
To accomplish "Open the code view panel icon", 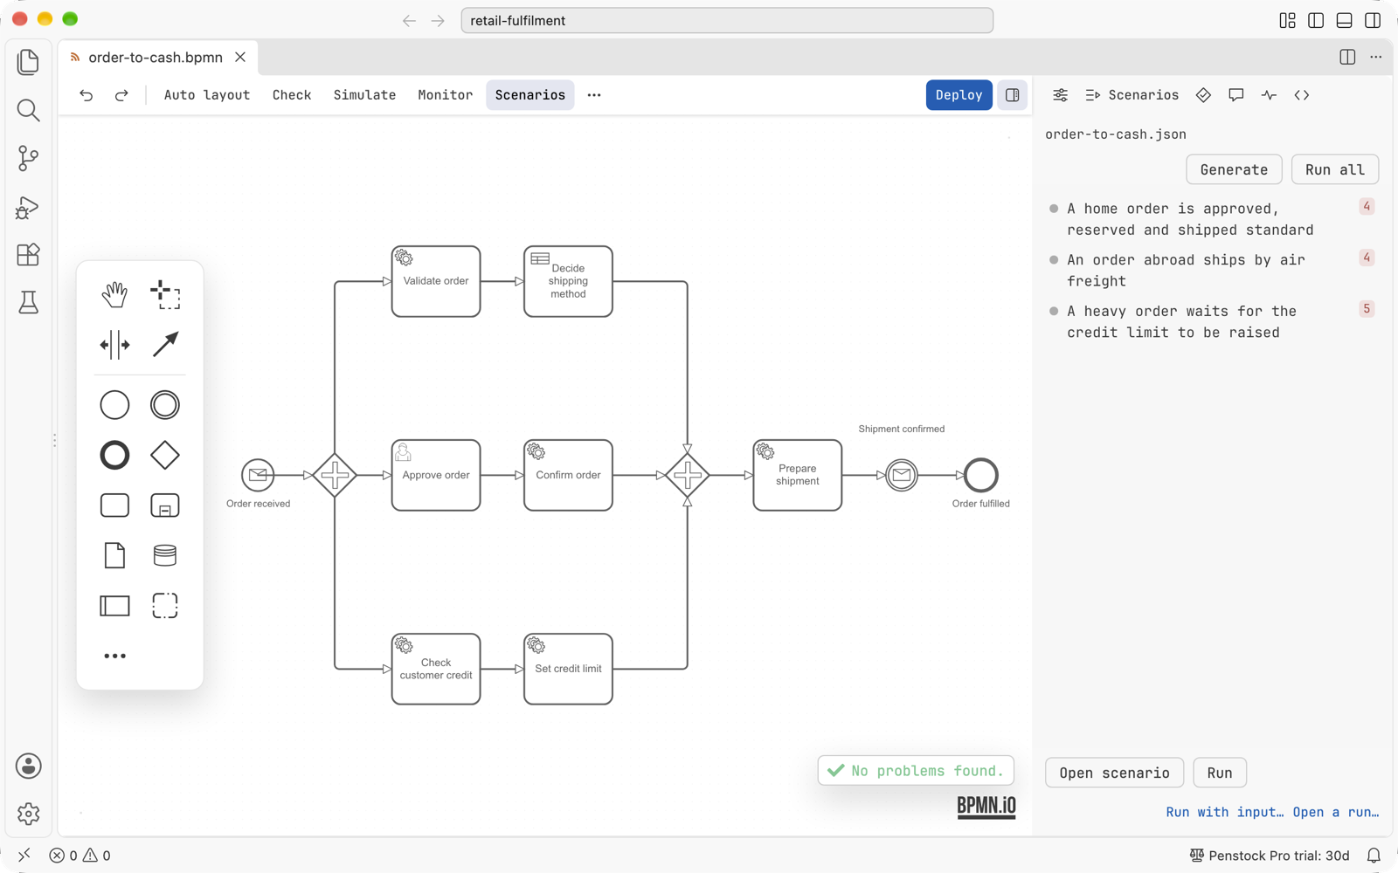I will pos(1302,95).
